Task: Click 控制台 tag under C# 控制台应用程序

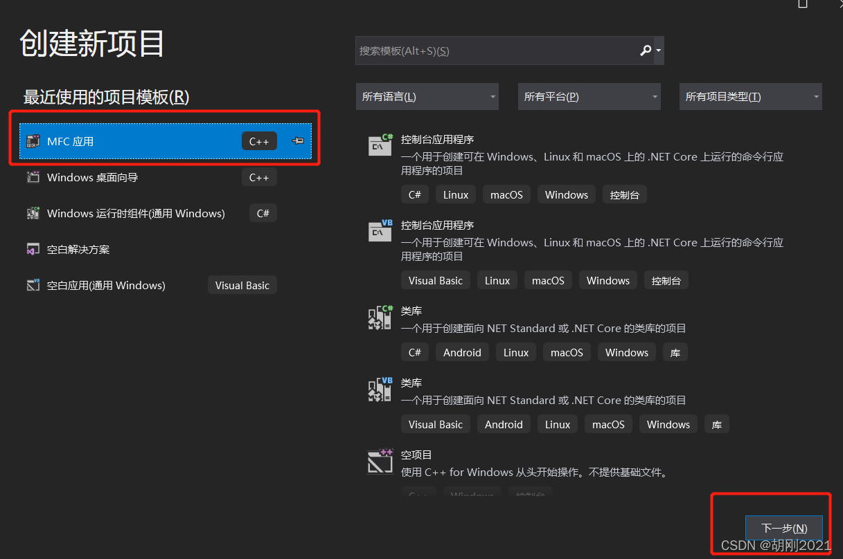Action: pos(624,194)
